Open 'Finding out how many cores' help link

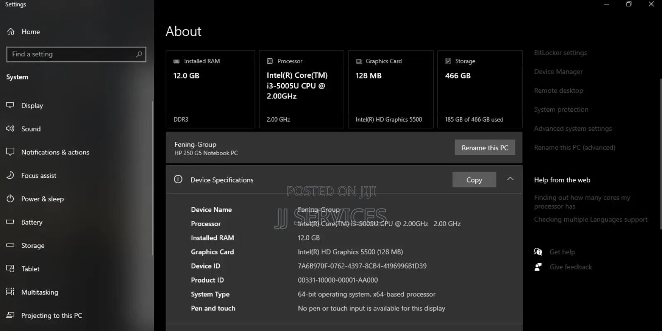coord(582,202)
